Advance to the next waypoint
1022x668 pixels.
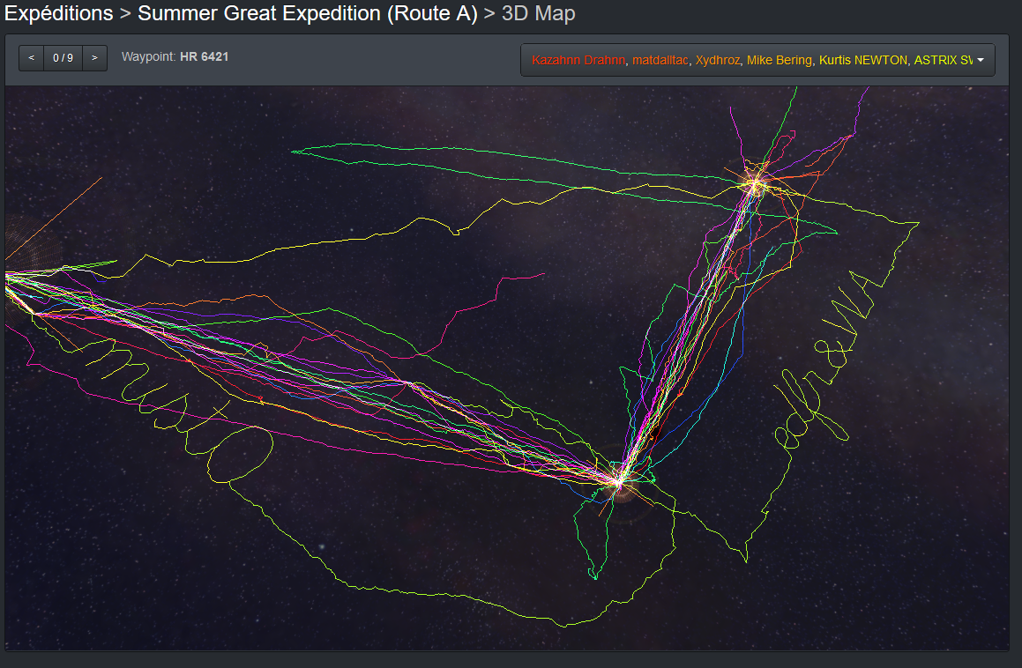coord(94,58)
